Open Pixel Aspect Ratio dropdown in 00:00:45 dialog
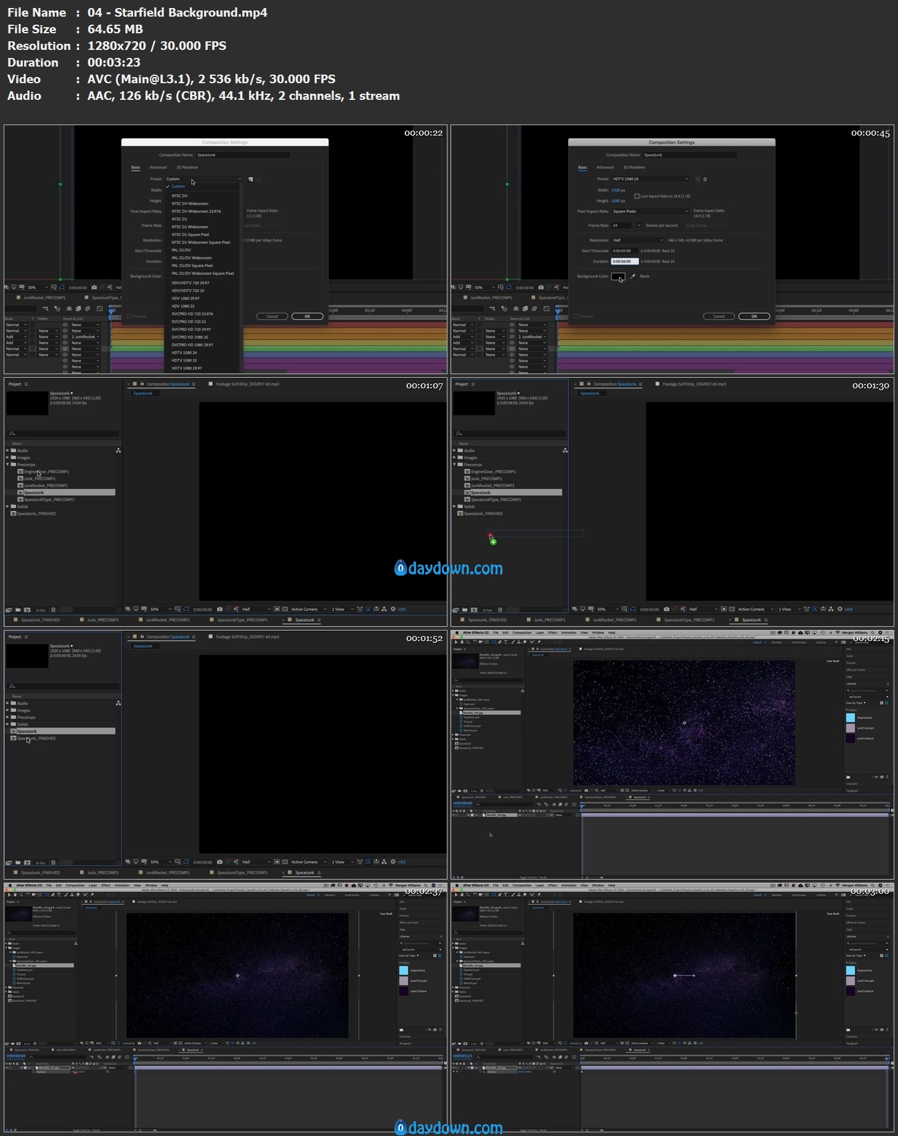This screenshot has width=898, height=1136. tap(650, 211)
